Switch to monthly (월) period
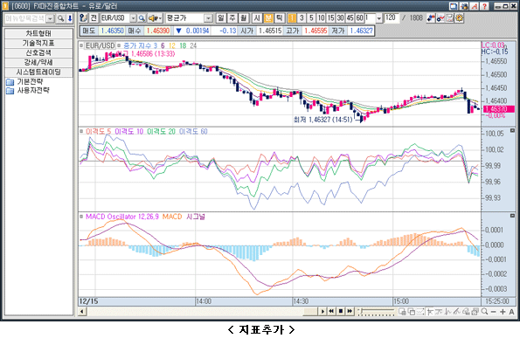 click(x=244, y=17)
